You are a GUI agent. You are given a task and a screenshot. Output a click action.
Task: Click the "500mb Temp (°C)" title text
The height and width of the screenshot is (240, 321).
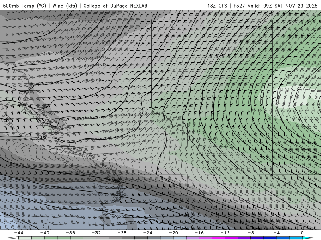pyautogui.click(x=24, y=6)
